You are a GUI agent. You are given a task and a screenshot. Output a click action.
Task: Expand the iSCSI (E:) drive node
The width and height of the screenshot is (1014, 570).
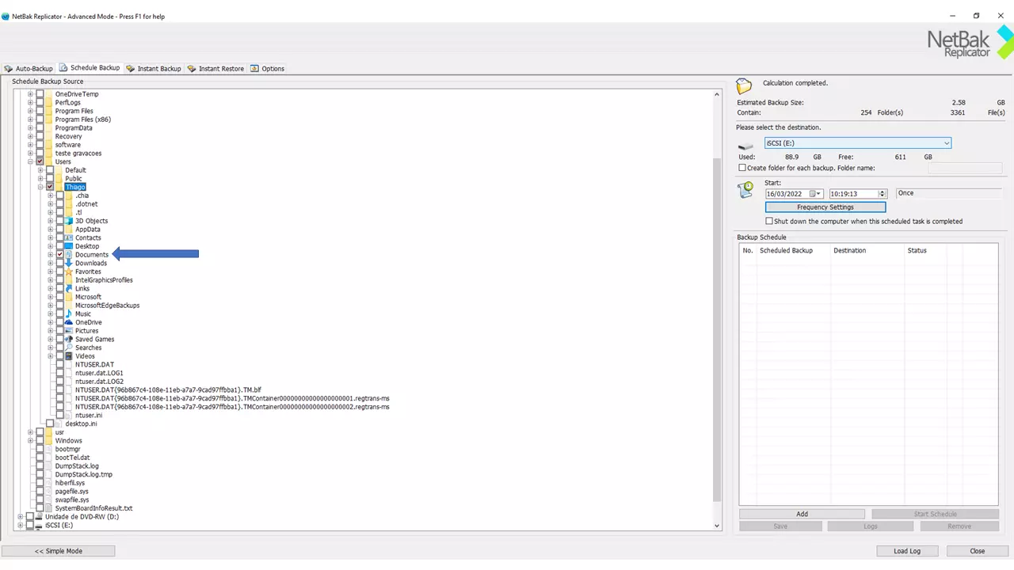[x=21, y=526]
